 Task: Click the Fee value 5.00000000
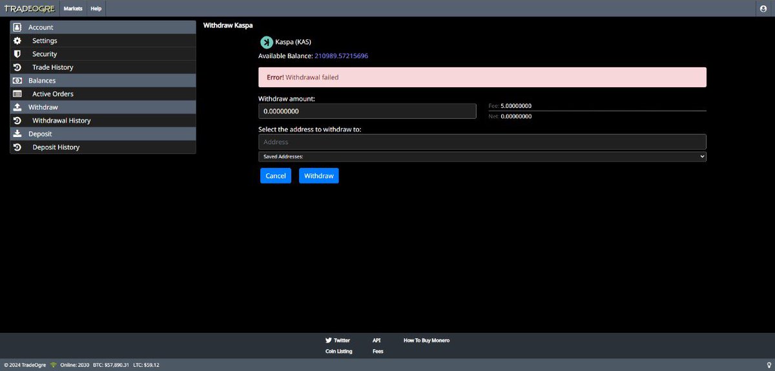[x=516, y=106]
